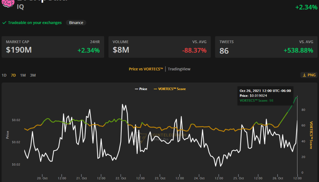Click the white line icon in the Price legend

pyautogui.click(x=136, y=89)
